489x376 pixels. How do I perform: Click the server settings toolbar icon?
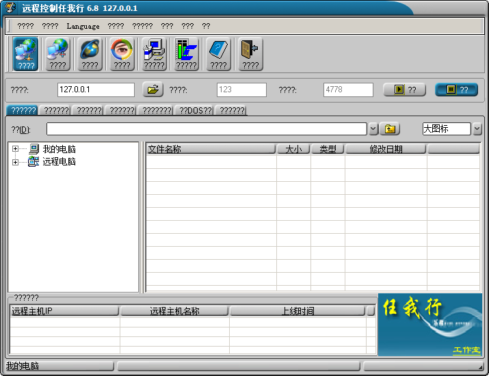click(x=186, y=53)
